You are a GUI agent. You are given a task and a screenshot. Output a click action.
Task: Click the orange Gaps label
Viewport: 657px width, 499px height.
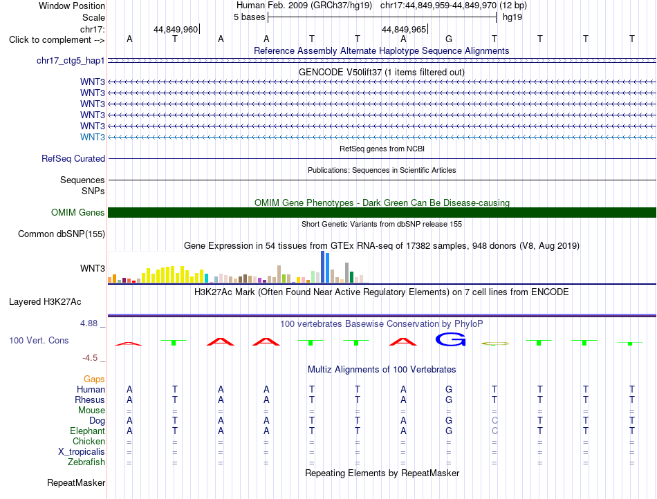coord(94,379)
